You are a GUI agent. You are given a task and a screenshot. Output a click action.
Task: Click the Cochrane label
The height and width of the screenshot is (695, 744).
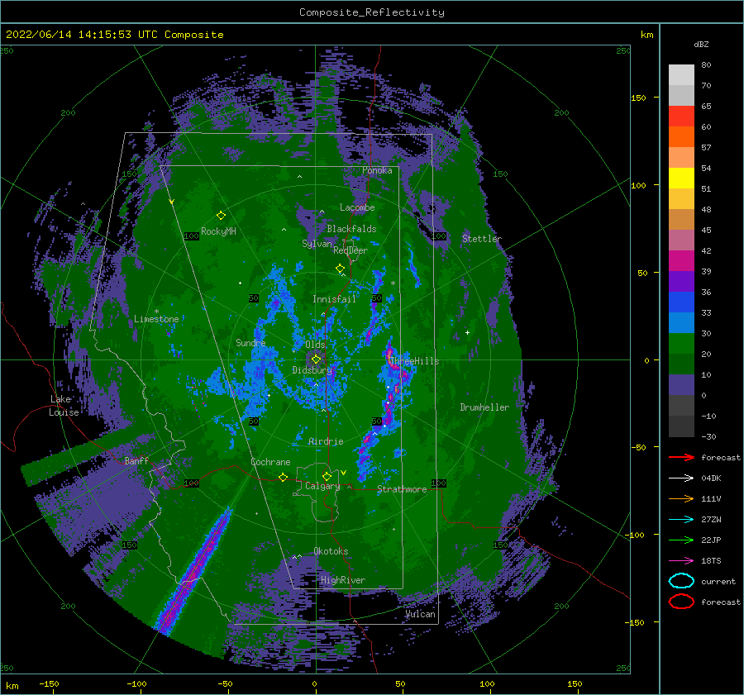[270, 462]
